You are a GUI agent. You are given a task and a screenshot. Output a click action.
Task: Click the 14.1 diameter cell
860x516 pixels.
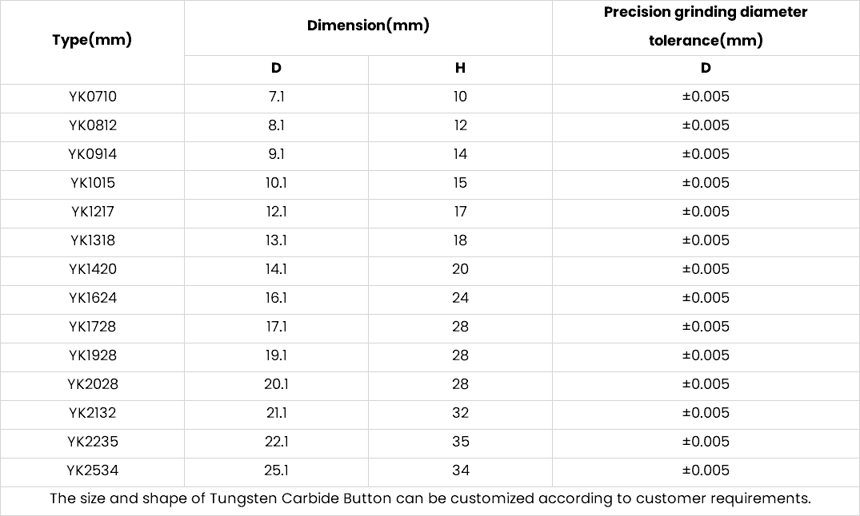coord(277,269)
